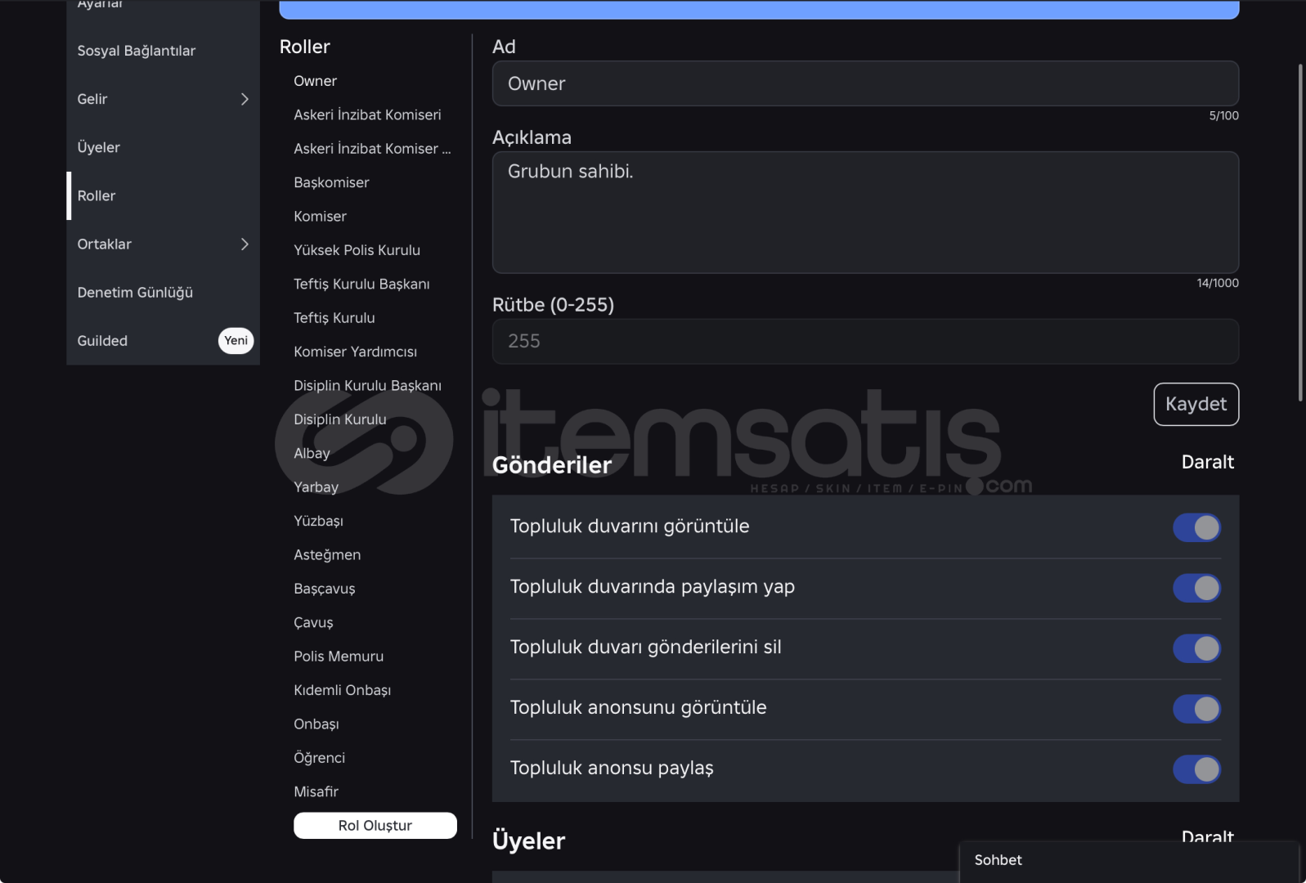Image resolution: width=1306 pixels, height=883 pixels.
Task: Select the truncated 'Askeri İnzibat Komiser ...' role
Action: click(372, 149)
